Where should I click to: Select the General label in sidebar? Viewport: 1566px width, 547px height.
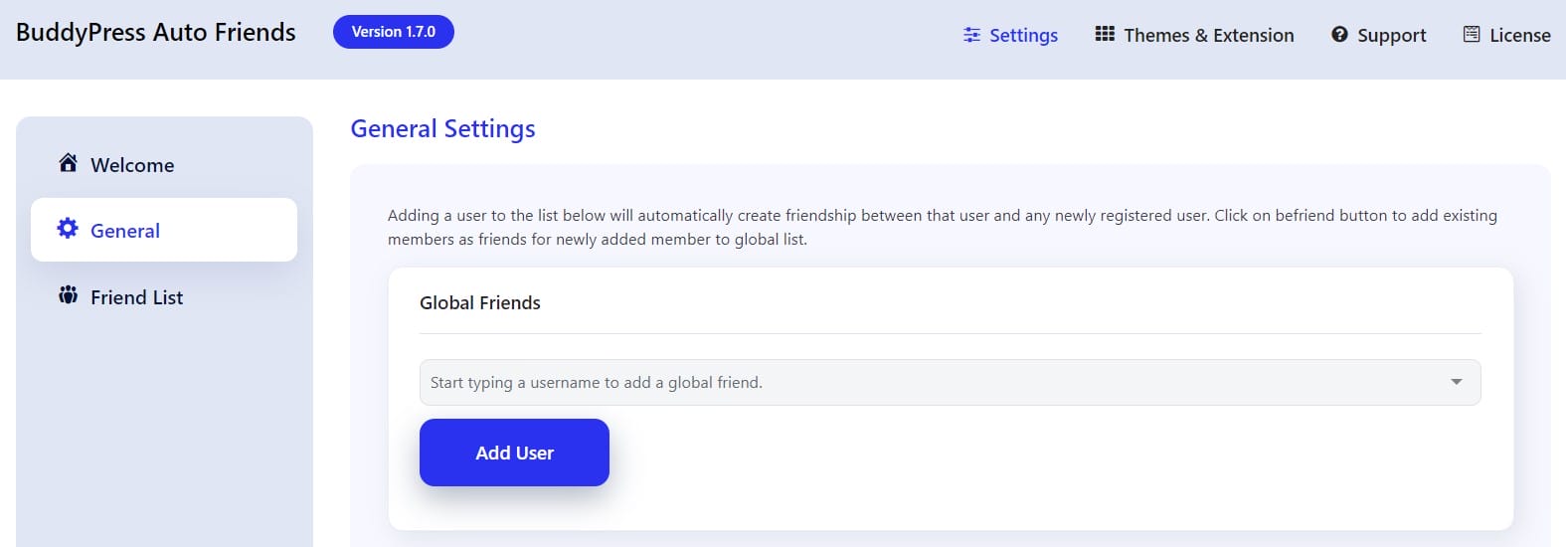[125, 231]
